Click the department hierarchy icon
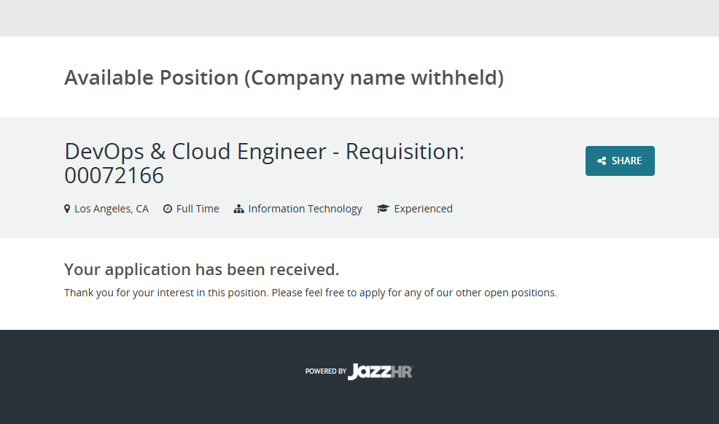Screen dimensions: 719x424 [x=238, y=209]
